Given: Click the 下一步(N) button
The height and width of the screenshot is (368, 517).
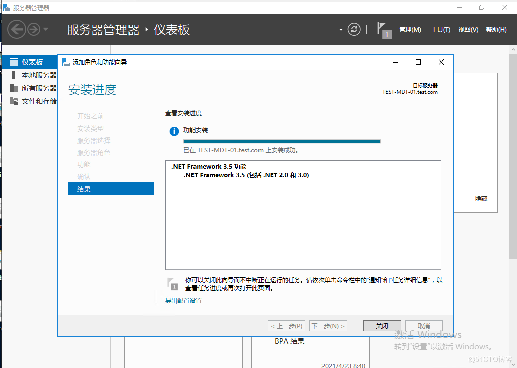Looking at the screenshot, I should click(328, 326).
